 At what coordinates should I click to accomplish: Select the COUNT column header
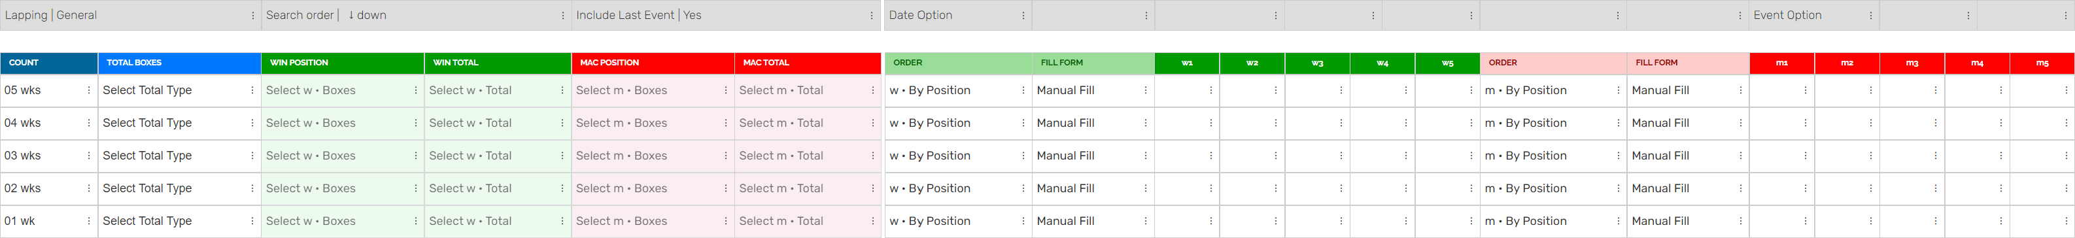pyautogui.click(x=48, y=63)
